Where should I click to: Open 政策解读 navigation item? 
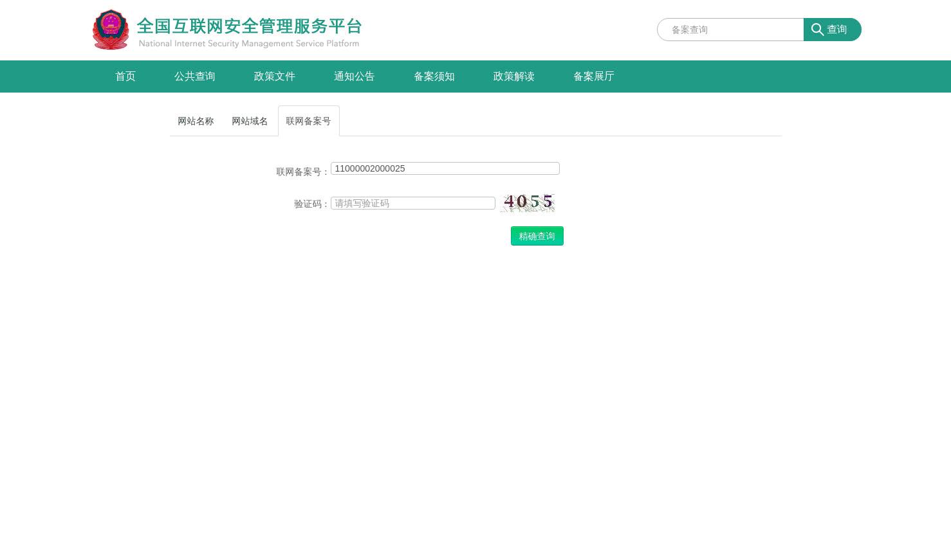tap(514, 76)
